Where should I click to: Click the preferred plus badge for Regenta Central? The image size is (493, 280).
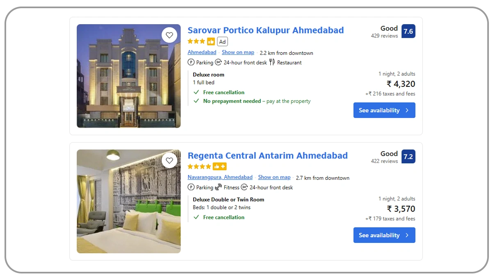[x=219, y=167]
